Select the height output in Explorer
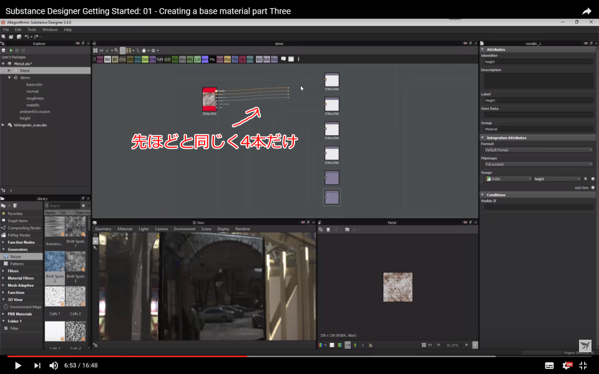Screen dimensions: 599x374 click(25, 118)
